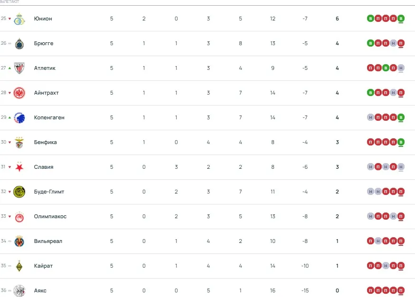
Task: Open the Юнион team page link
Action: coord(43,19)
